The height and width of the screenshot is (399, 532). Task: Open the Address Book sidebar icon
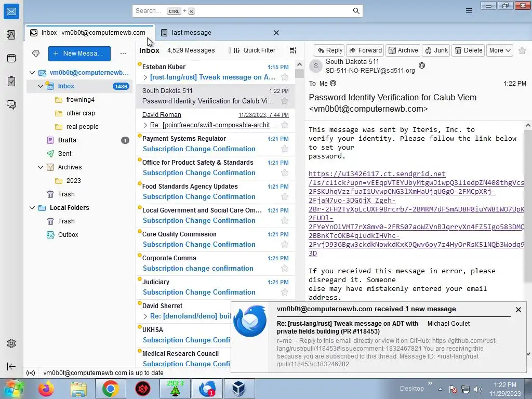tap(11, 35)
